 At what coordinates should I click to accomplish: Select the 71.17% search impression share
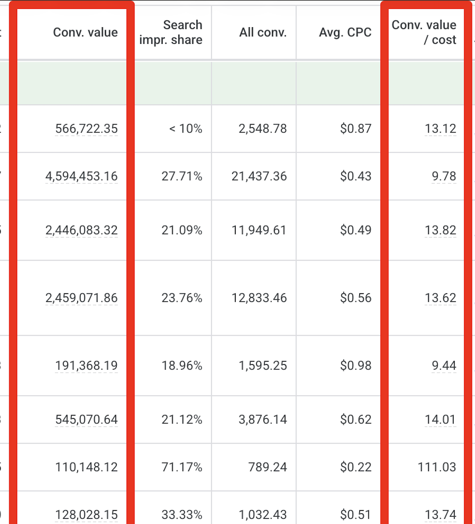pos(182,467)
